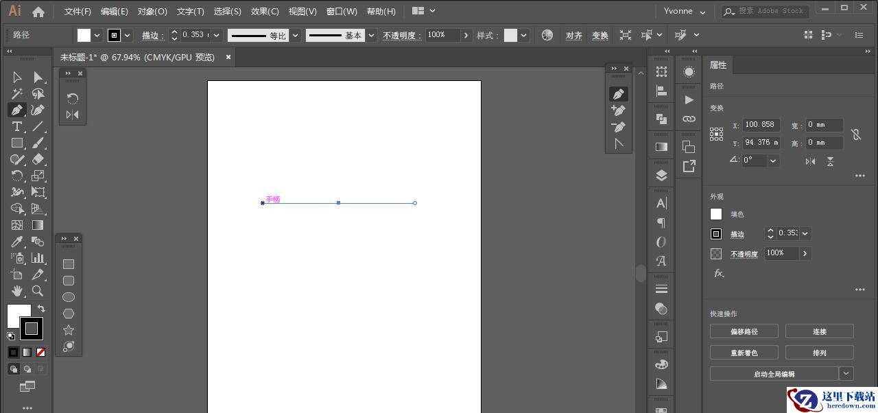Select Add Anchor Point tool in pen panel
This screenshot has height=413, width=878.
(619, 110)
